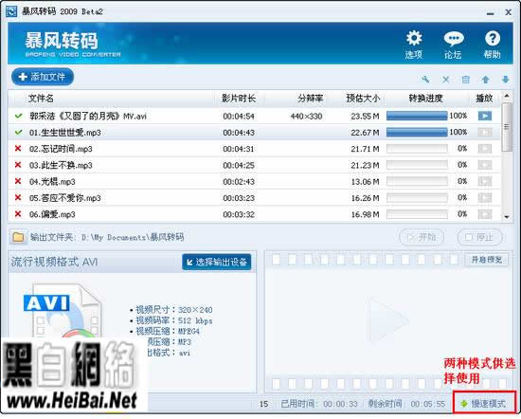521x419 pixels.
Task: Click green check status of 01.生生世世爱.mp3
Action: tap(19, 133)
